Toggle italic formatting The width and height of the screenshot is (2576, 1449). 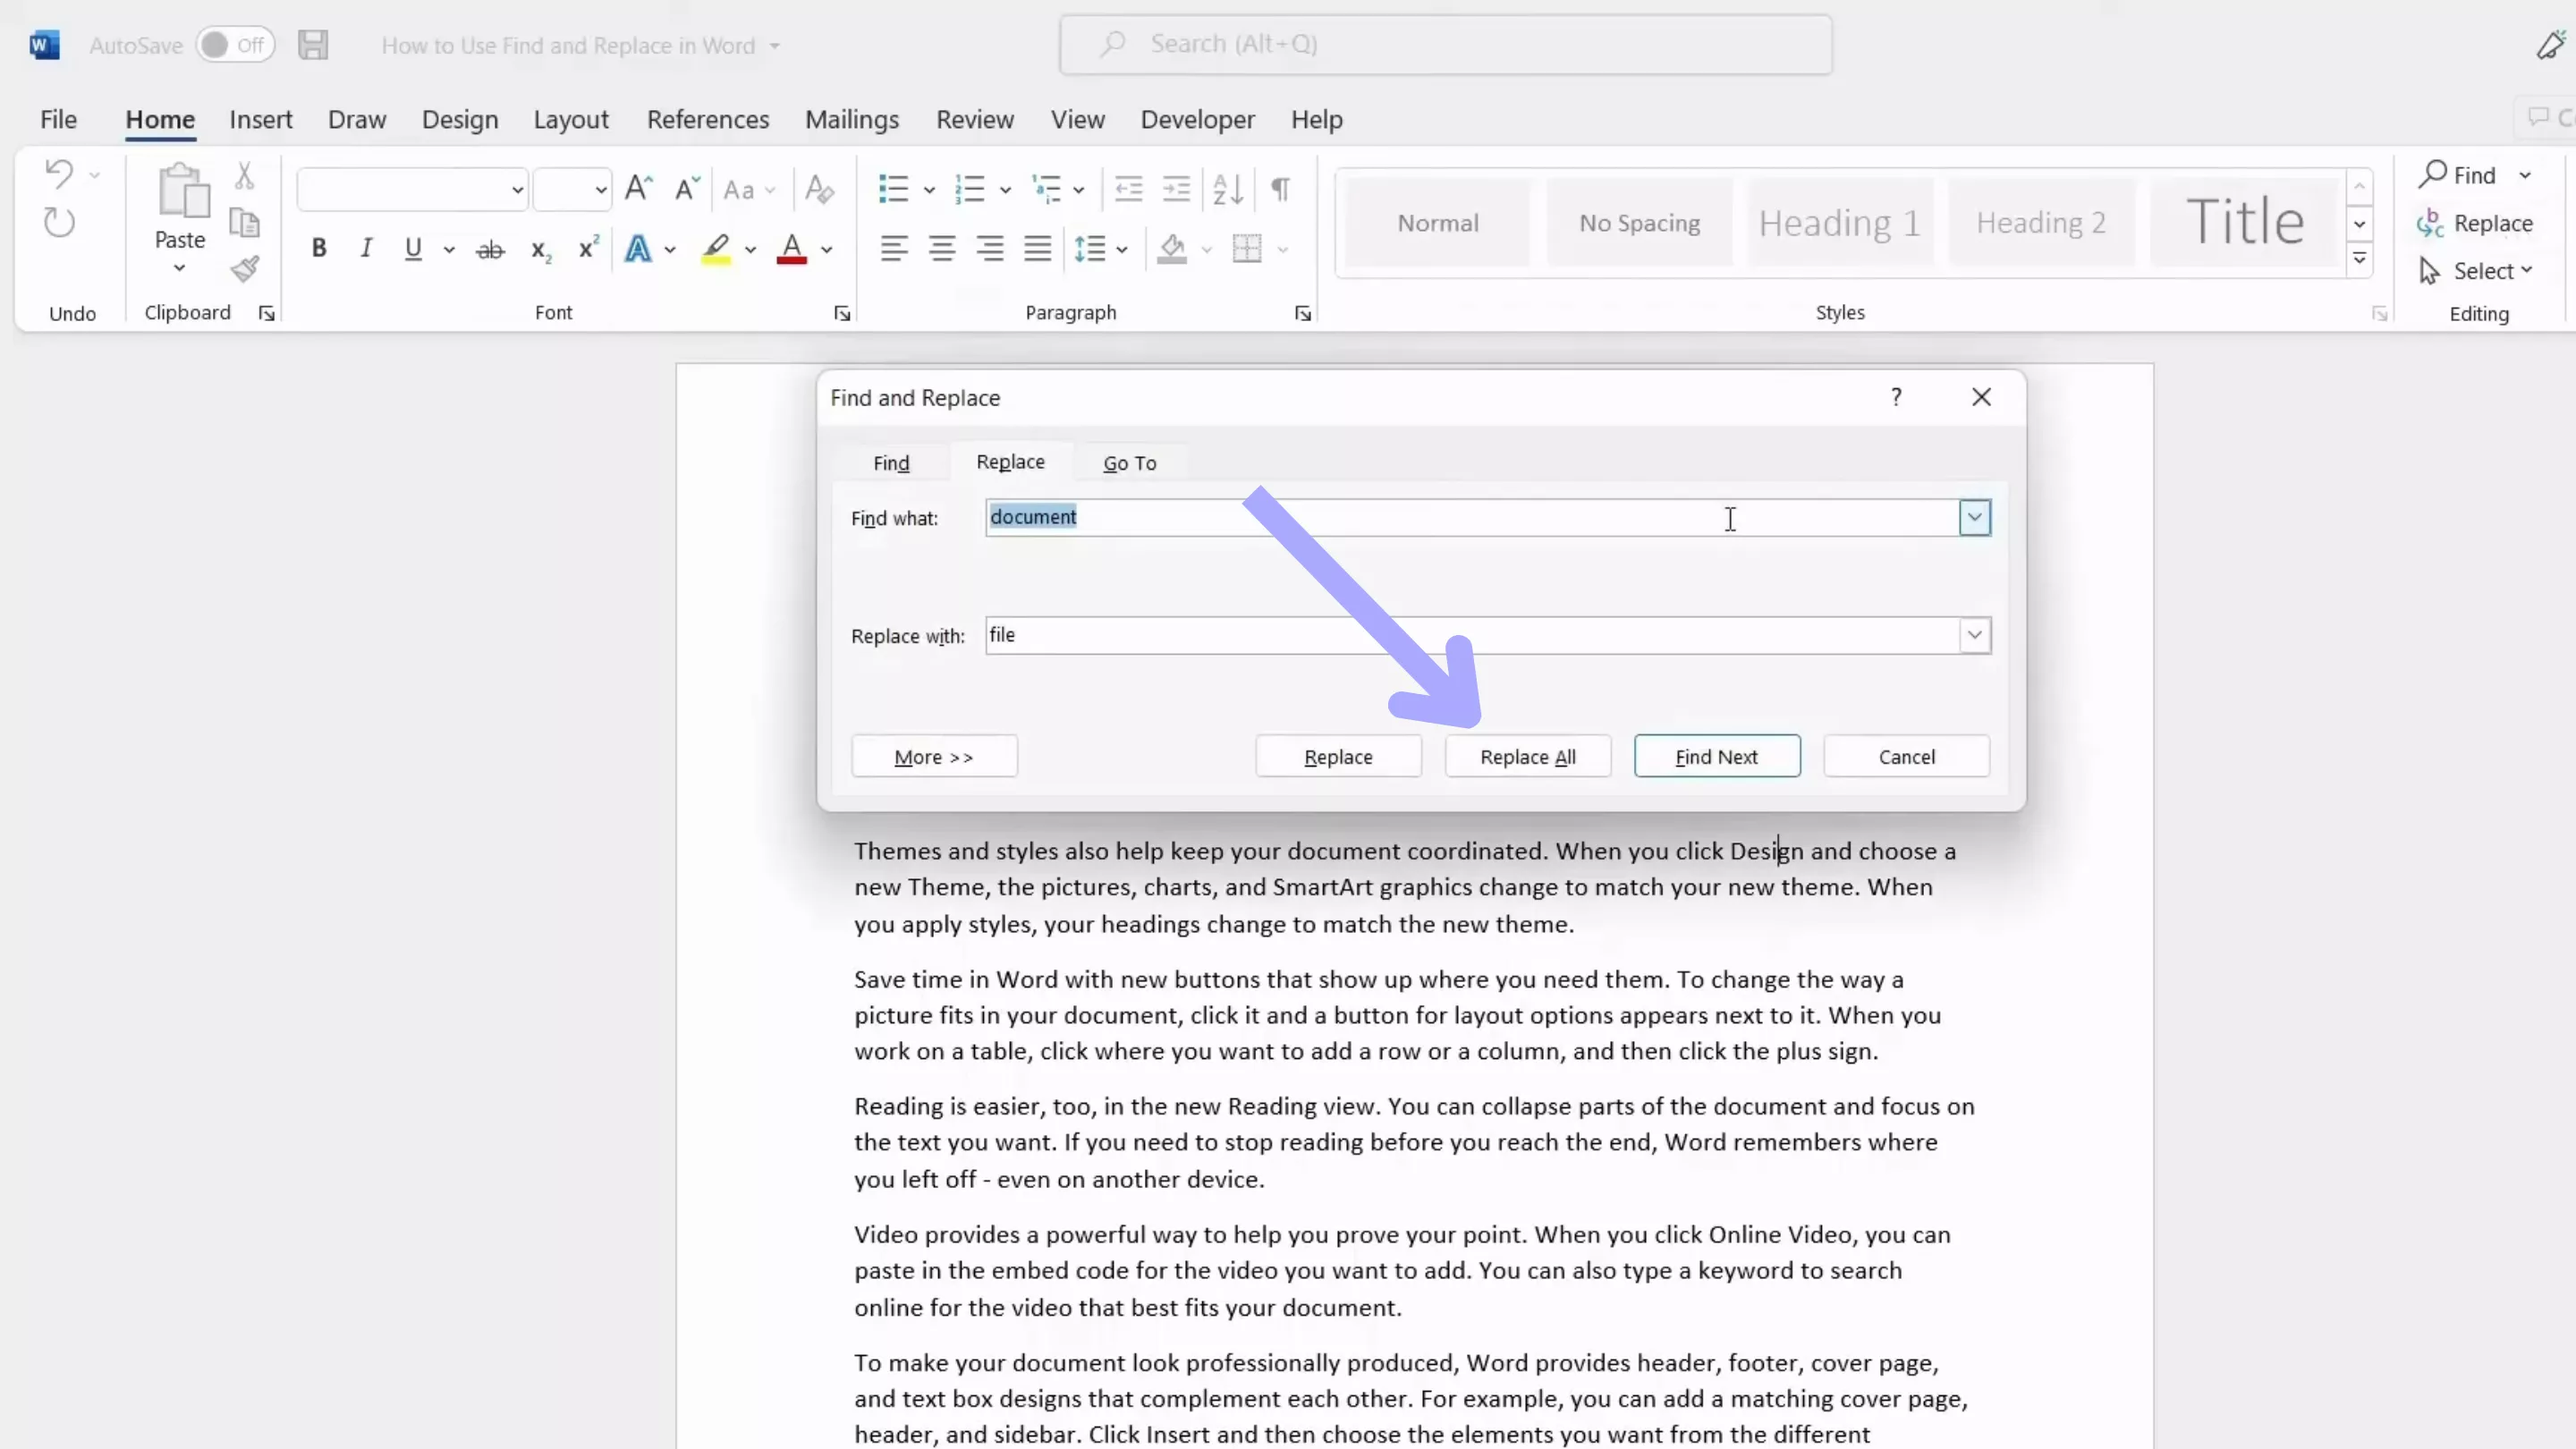point(366,249)
